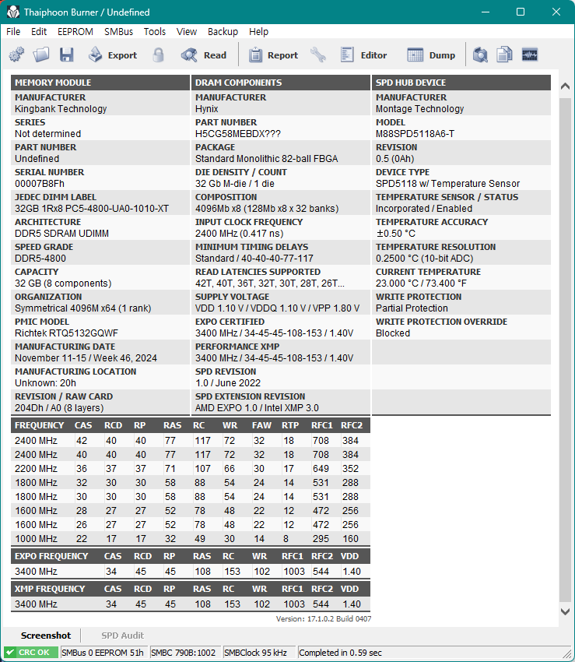Click 'Standard / 40-40-40-77-117' timing delays

click(x=254, y=259)
